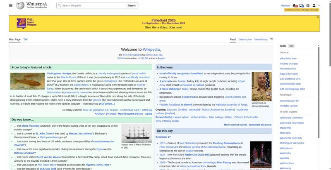Close the SheSaid 2025 banner
Viewport: 331px width, 170px height.
pos(318,17)
